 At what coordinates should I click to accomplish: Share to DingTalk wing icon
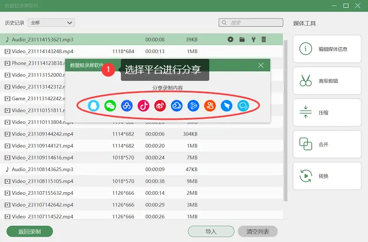[227, 106]
